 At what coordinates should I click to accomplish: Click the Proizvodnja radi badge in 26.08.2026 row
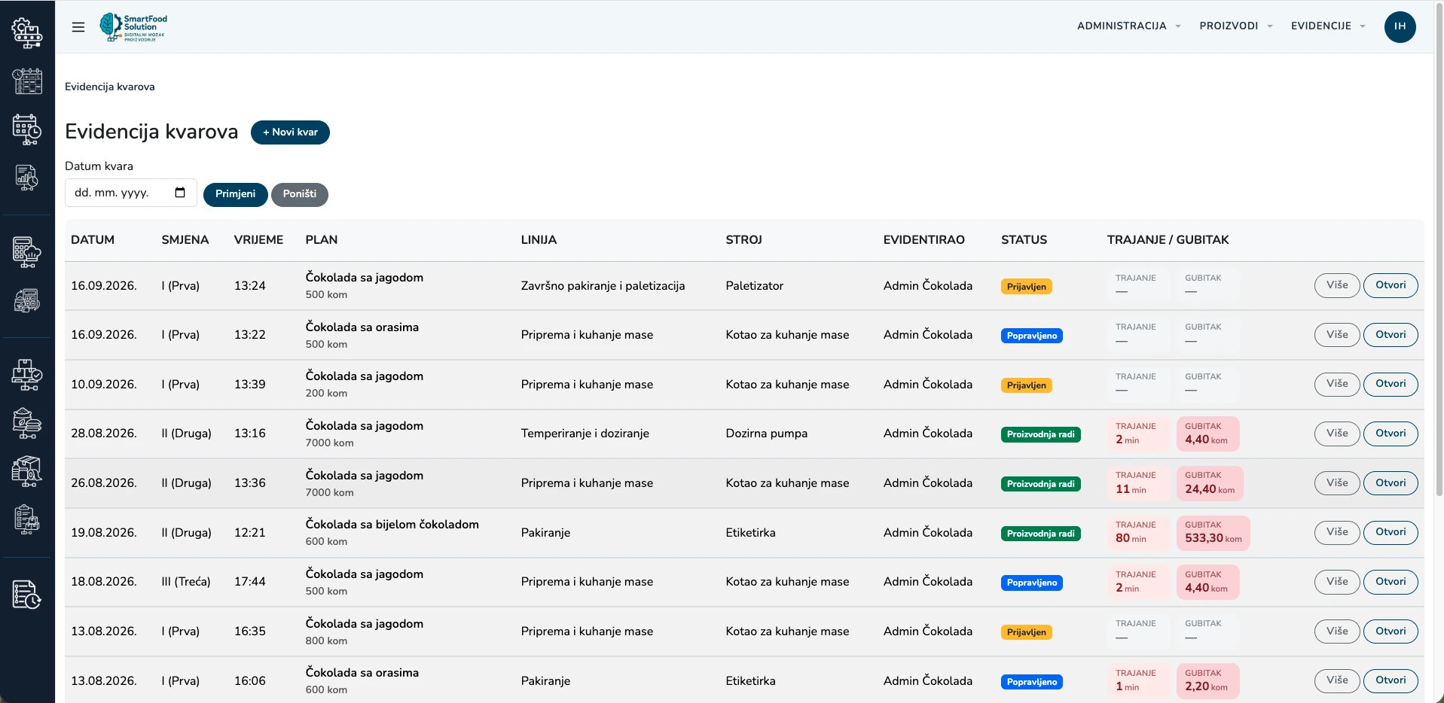click(x=1040, y=484)
